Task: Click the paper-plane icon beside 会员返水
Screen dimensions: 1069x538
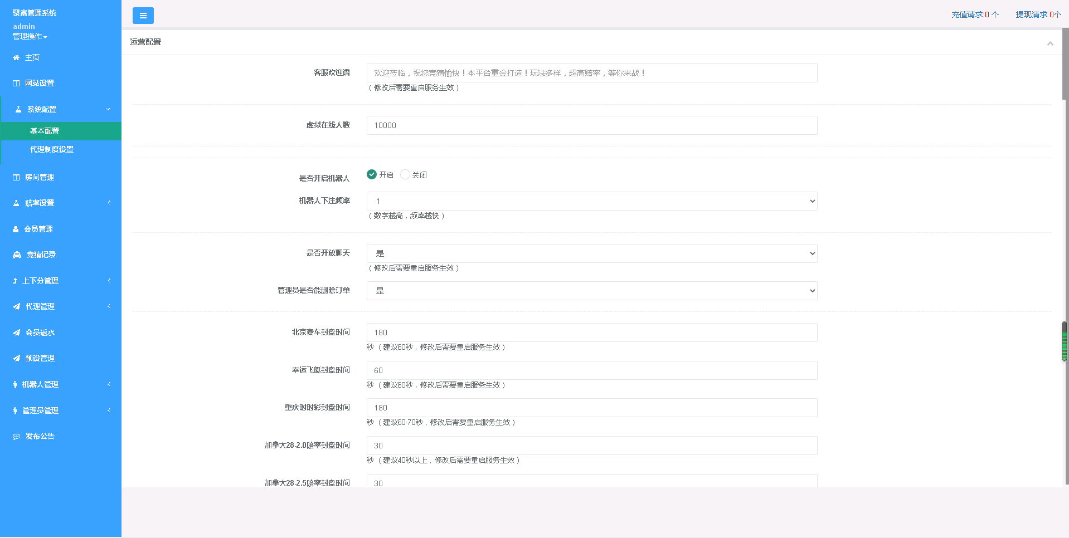Action: click(17, 333)
